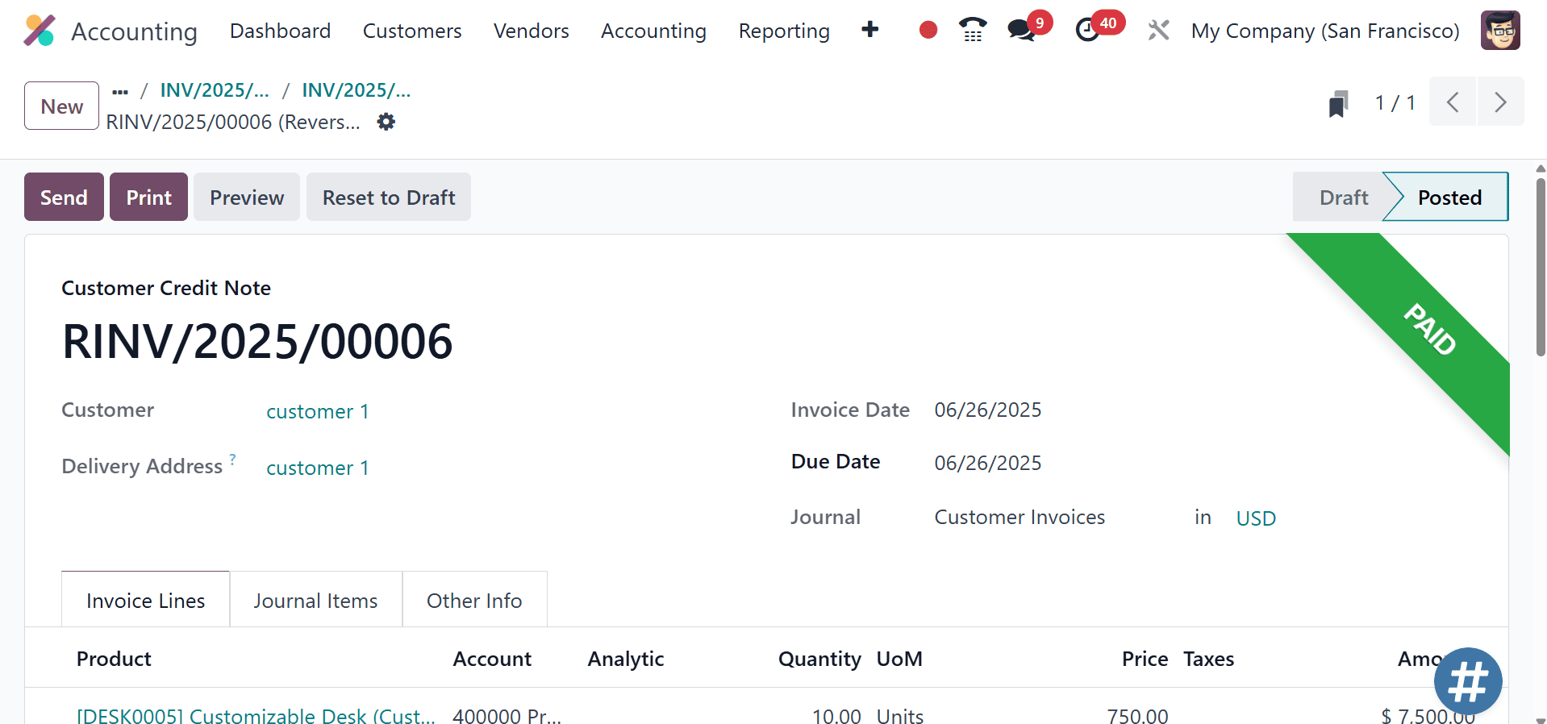Viewport: 1547px width, 724px height.
Task: Open the Customers menu
Action: pos(412,31)
